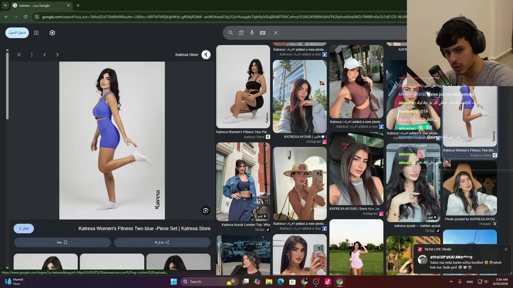Viewport: 513px width, 288px height.
Task: Open the pink dress on grass thumbnail
Action: 356,247
